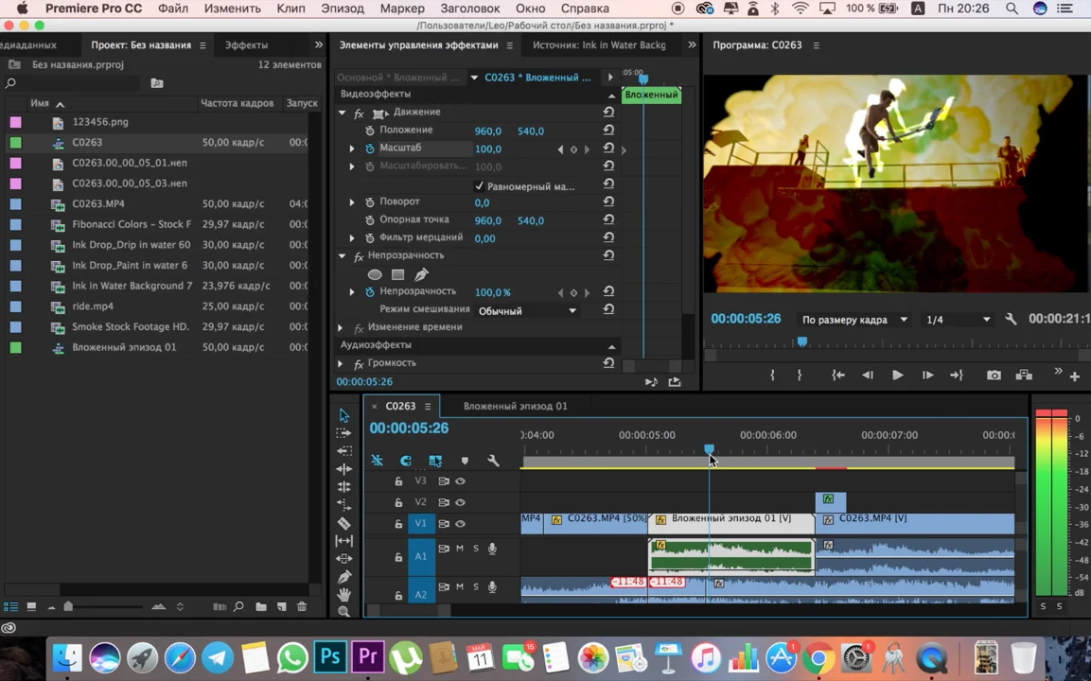The height and width of the screenshot is (681, 1091).
Task: Mute audio track A1
Action: point(460,549)
